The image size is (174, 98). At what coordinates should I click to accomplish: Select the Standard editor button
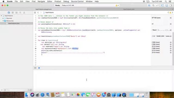(149, 5)
